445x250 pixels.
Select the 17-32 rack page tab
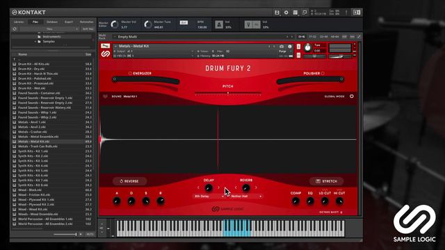pyautogui.click(x=312, y=37)
